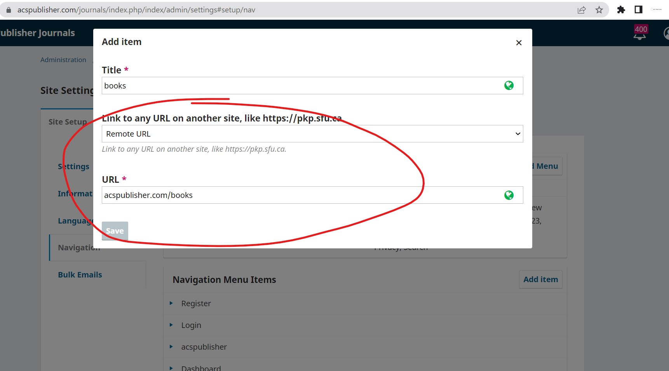Save the new navigation item

coord(115,231)
